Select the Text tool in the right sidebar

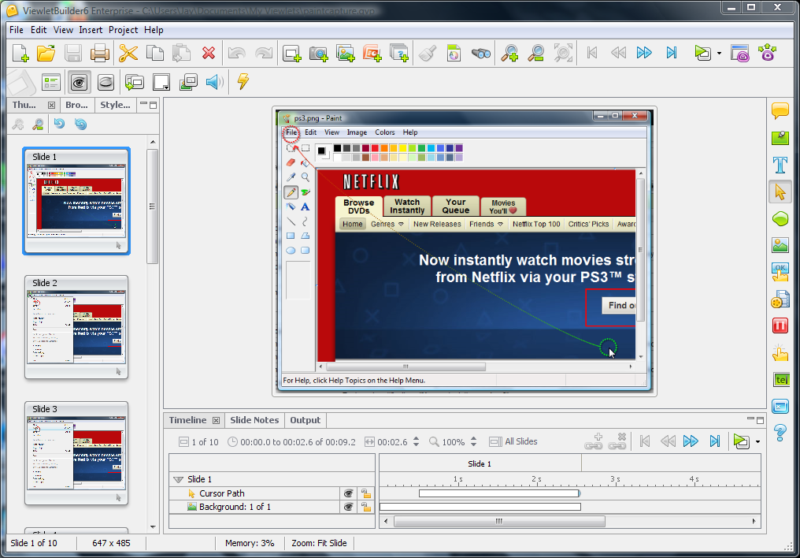pyautogui.click(x=780, y=166)
